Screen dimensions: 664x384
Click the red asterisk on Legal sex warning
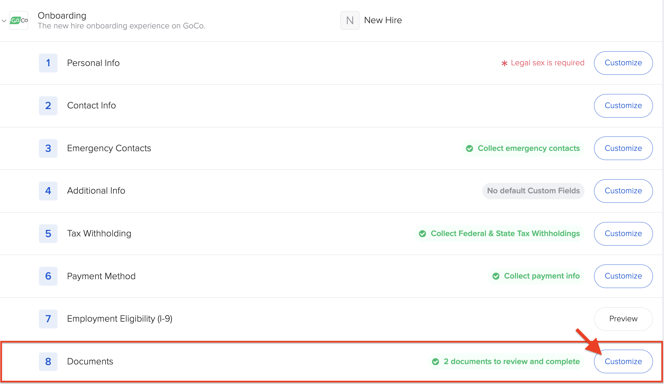coord(504,63)
